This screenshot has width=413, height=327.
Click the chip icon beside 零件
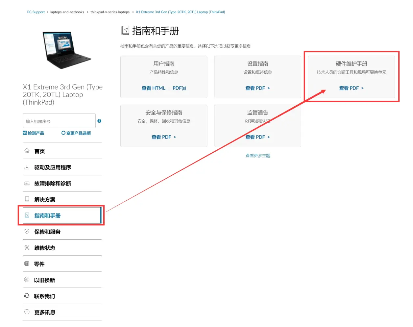pyautogui.click(x=27, y=264)
